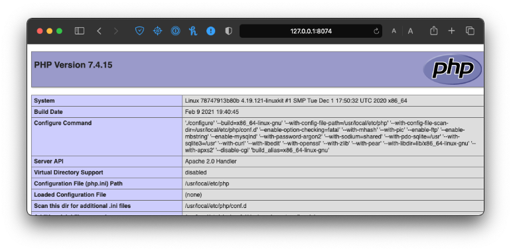Open the crosshair tracker blocker extension
Screen dimensions: 511x251
click(157, 31)
